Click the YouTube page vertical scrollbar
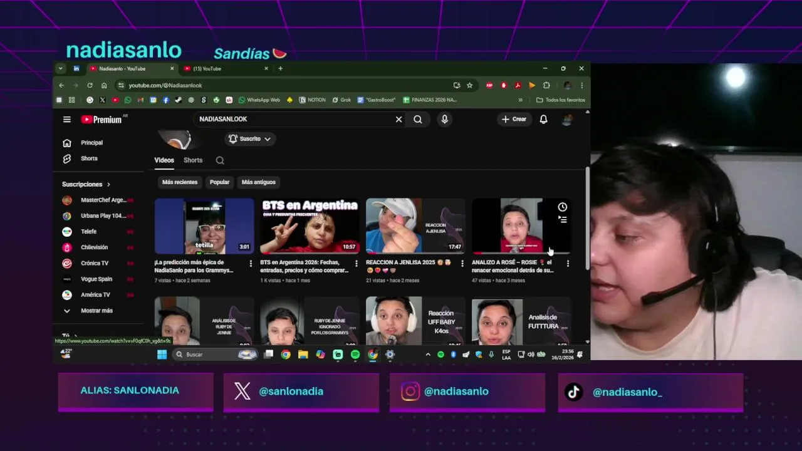 pos(587,219)
